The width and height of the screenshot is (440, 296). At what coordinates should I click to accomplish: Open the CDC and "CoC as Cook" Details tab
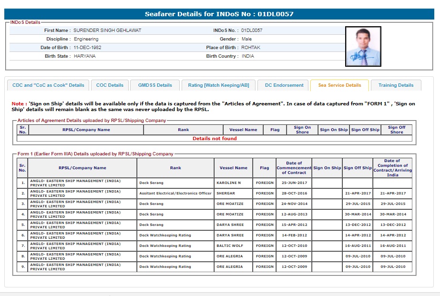48,85
